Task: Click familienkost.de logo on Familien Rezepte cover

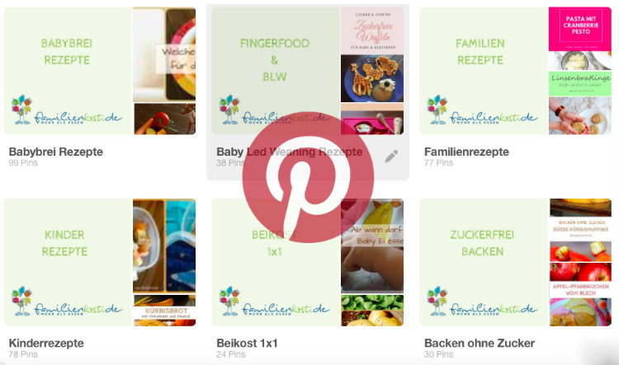Action: 482,110
